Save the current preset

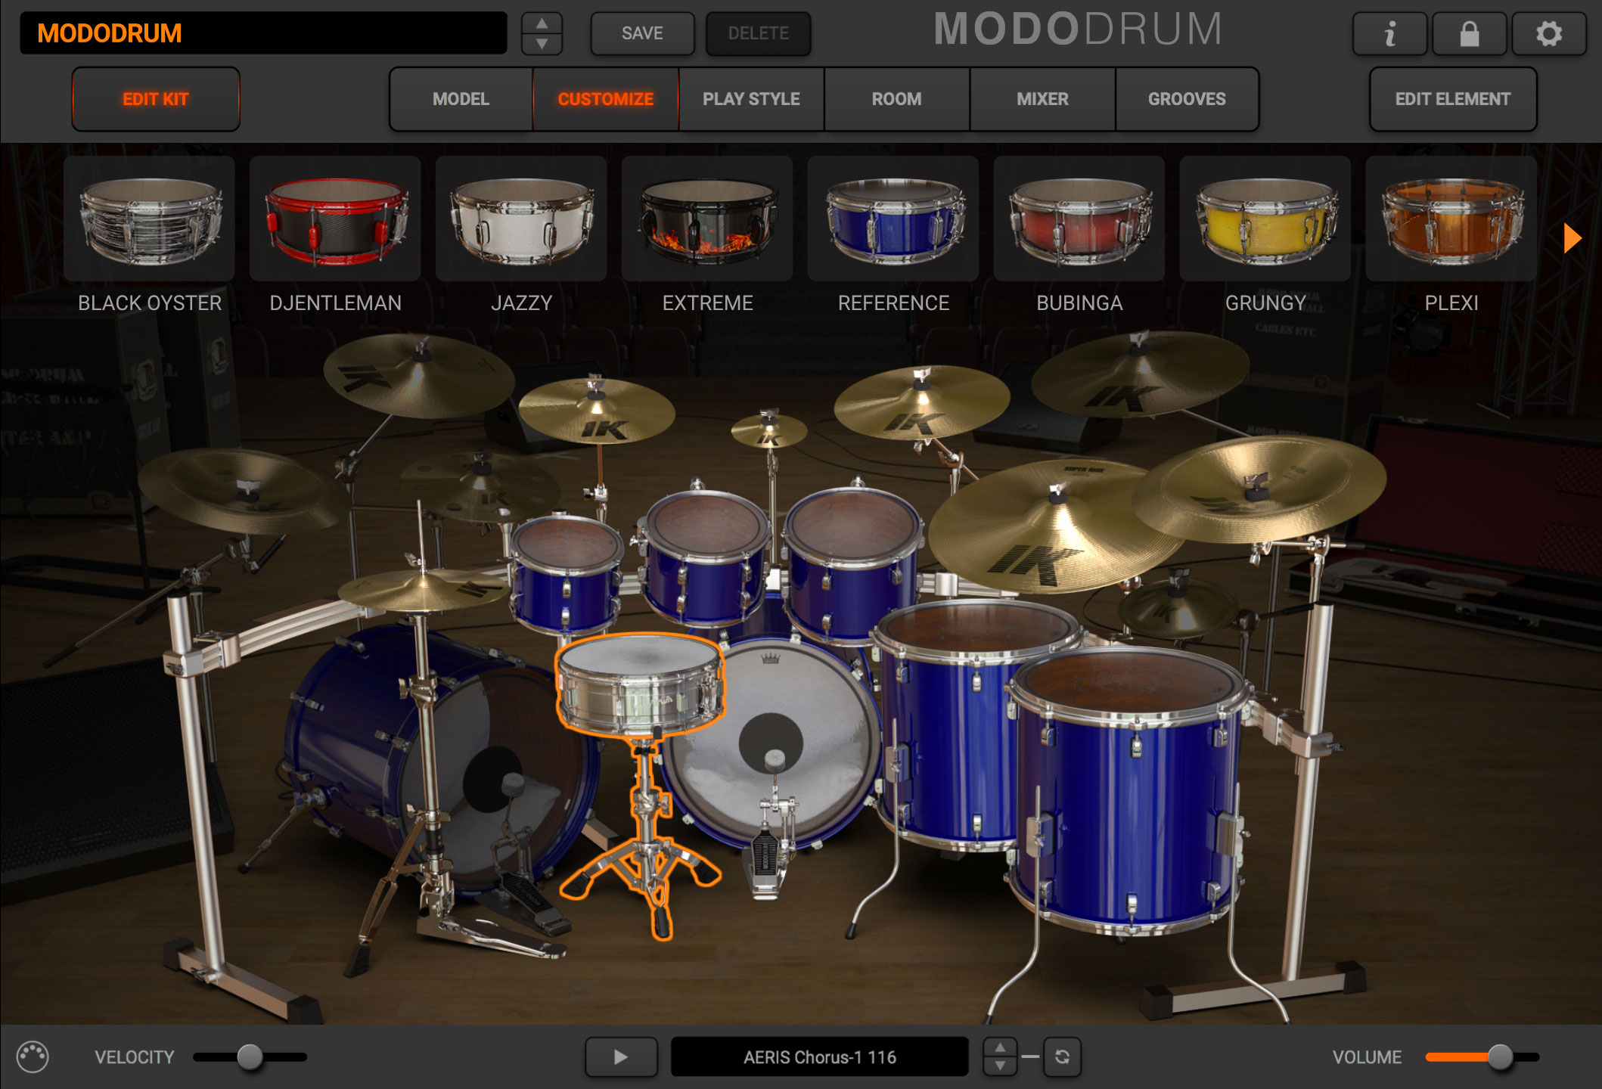[641, 33]
